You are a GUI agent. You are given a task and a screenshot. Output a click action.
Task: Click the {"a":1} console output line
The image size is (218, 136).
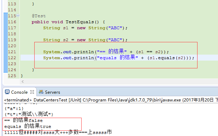[x=14, y=109]
